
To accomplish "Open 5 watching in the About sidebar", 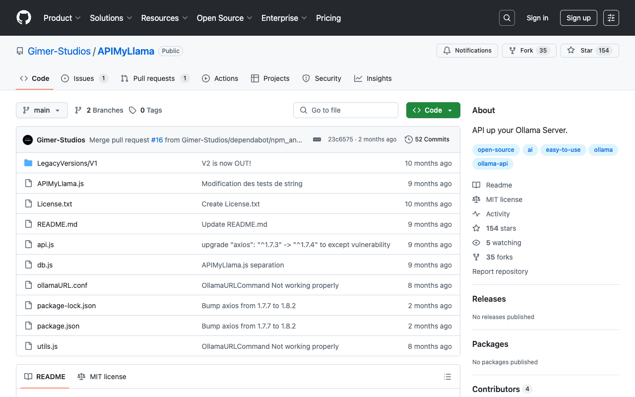I will (x=497, y=243).
